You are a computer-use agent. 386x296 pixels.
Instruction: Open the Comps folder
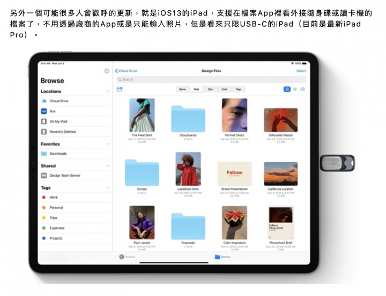pos(142,172)
